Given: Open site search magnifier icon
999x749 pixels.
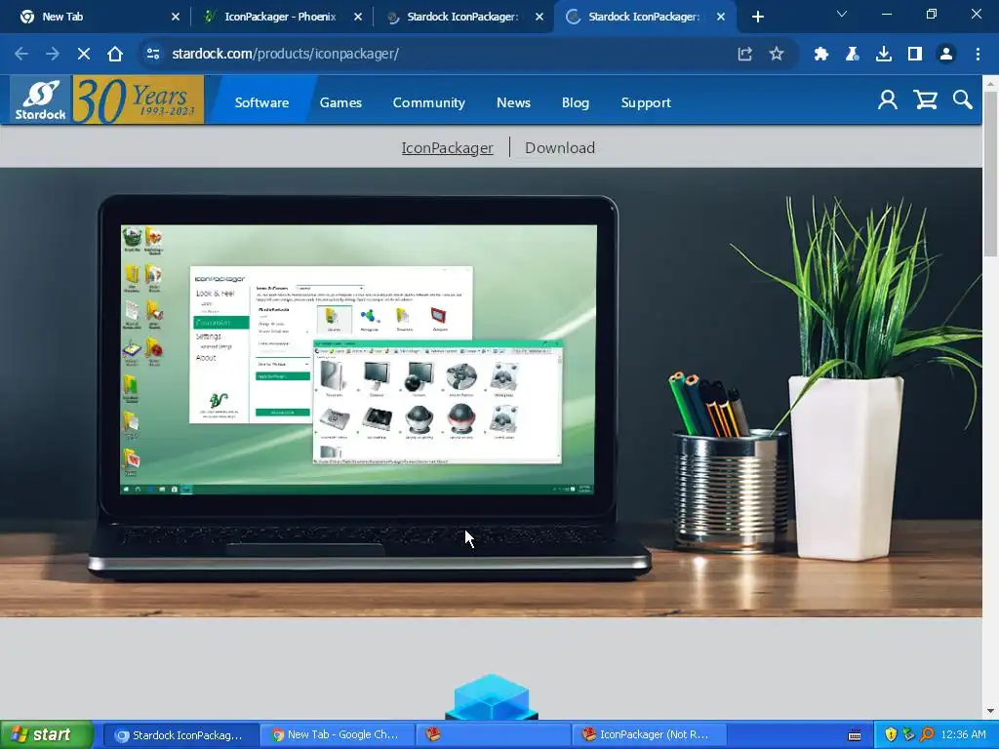Looking at the screenshot, I should coord(962,100).
